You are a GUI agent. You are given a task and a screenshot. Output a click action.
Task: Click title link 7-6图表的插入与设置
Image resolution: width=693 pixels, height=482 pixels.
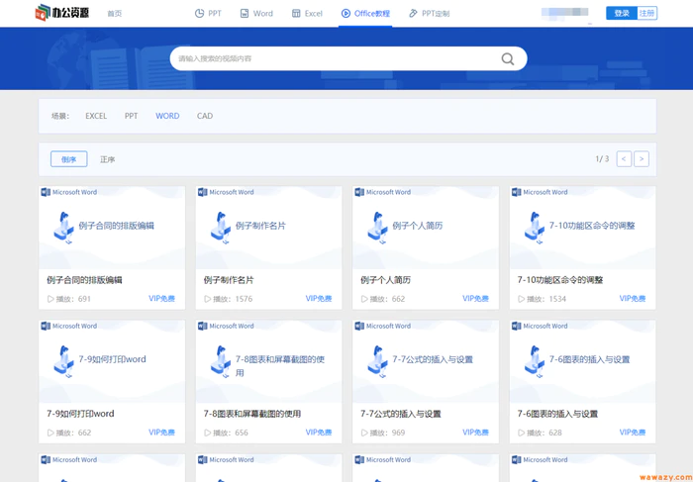557,414
